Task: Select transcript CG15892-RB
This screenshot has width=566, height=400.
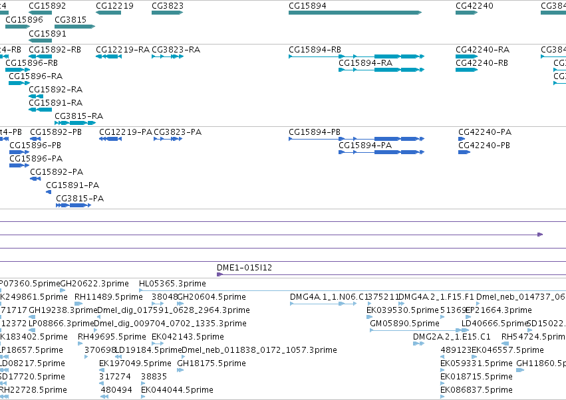Action: tap(55, 49)
